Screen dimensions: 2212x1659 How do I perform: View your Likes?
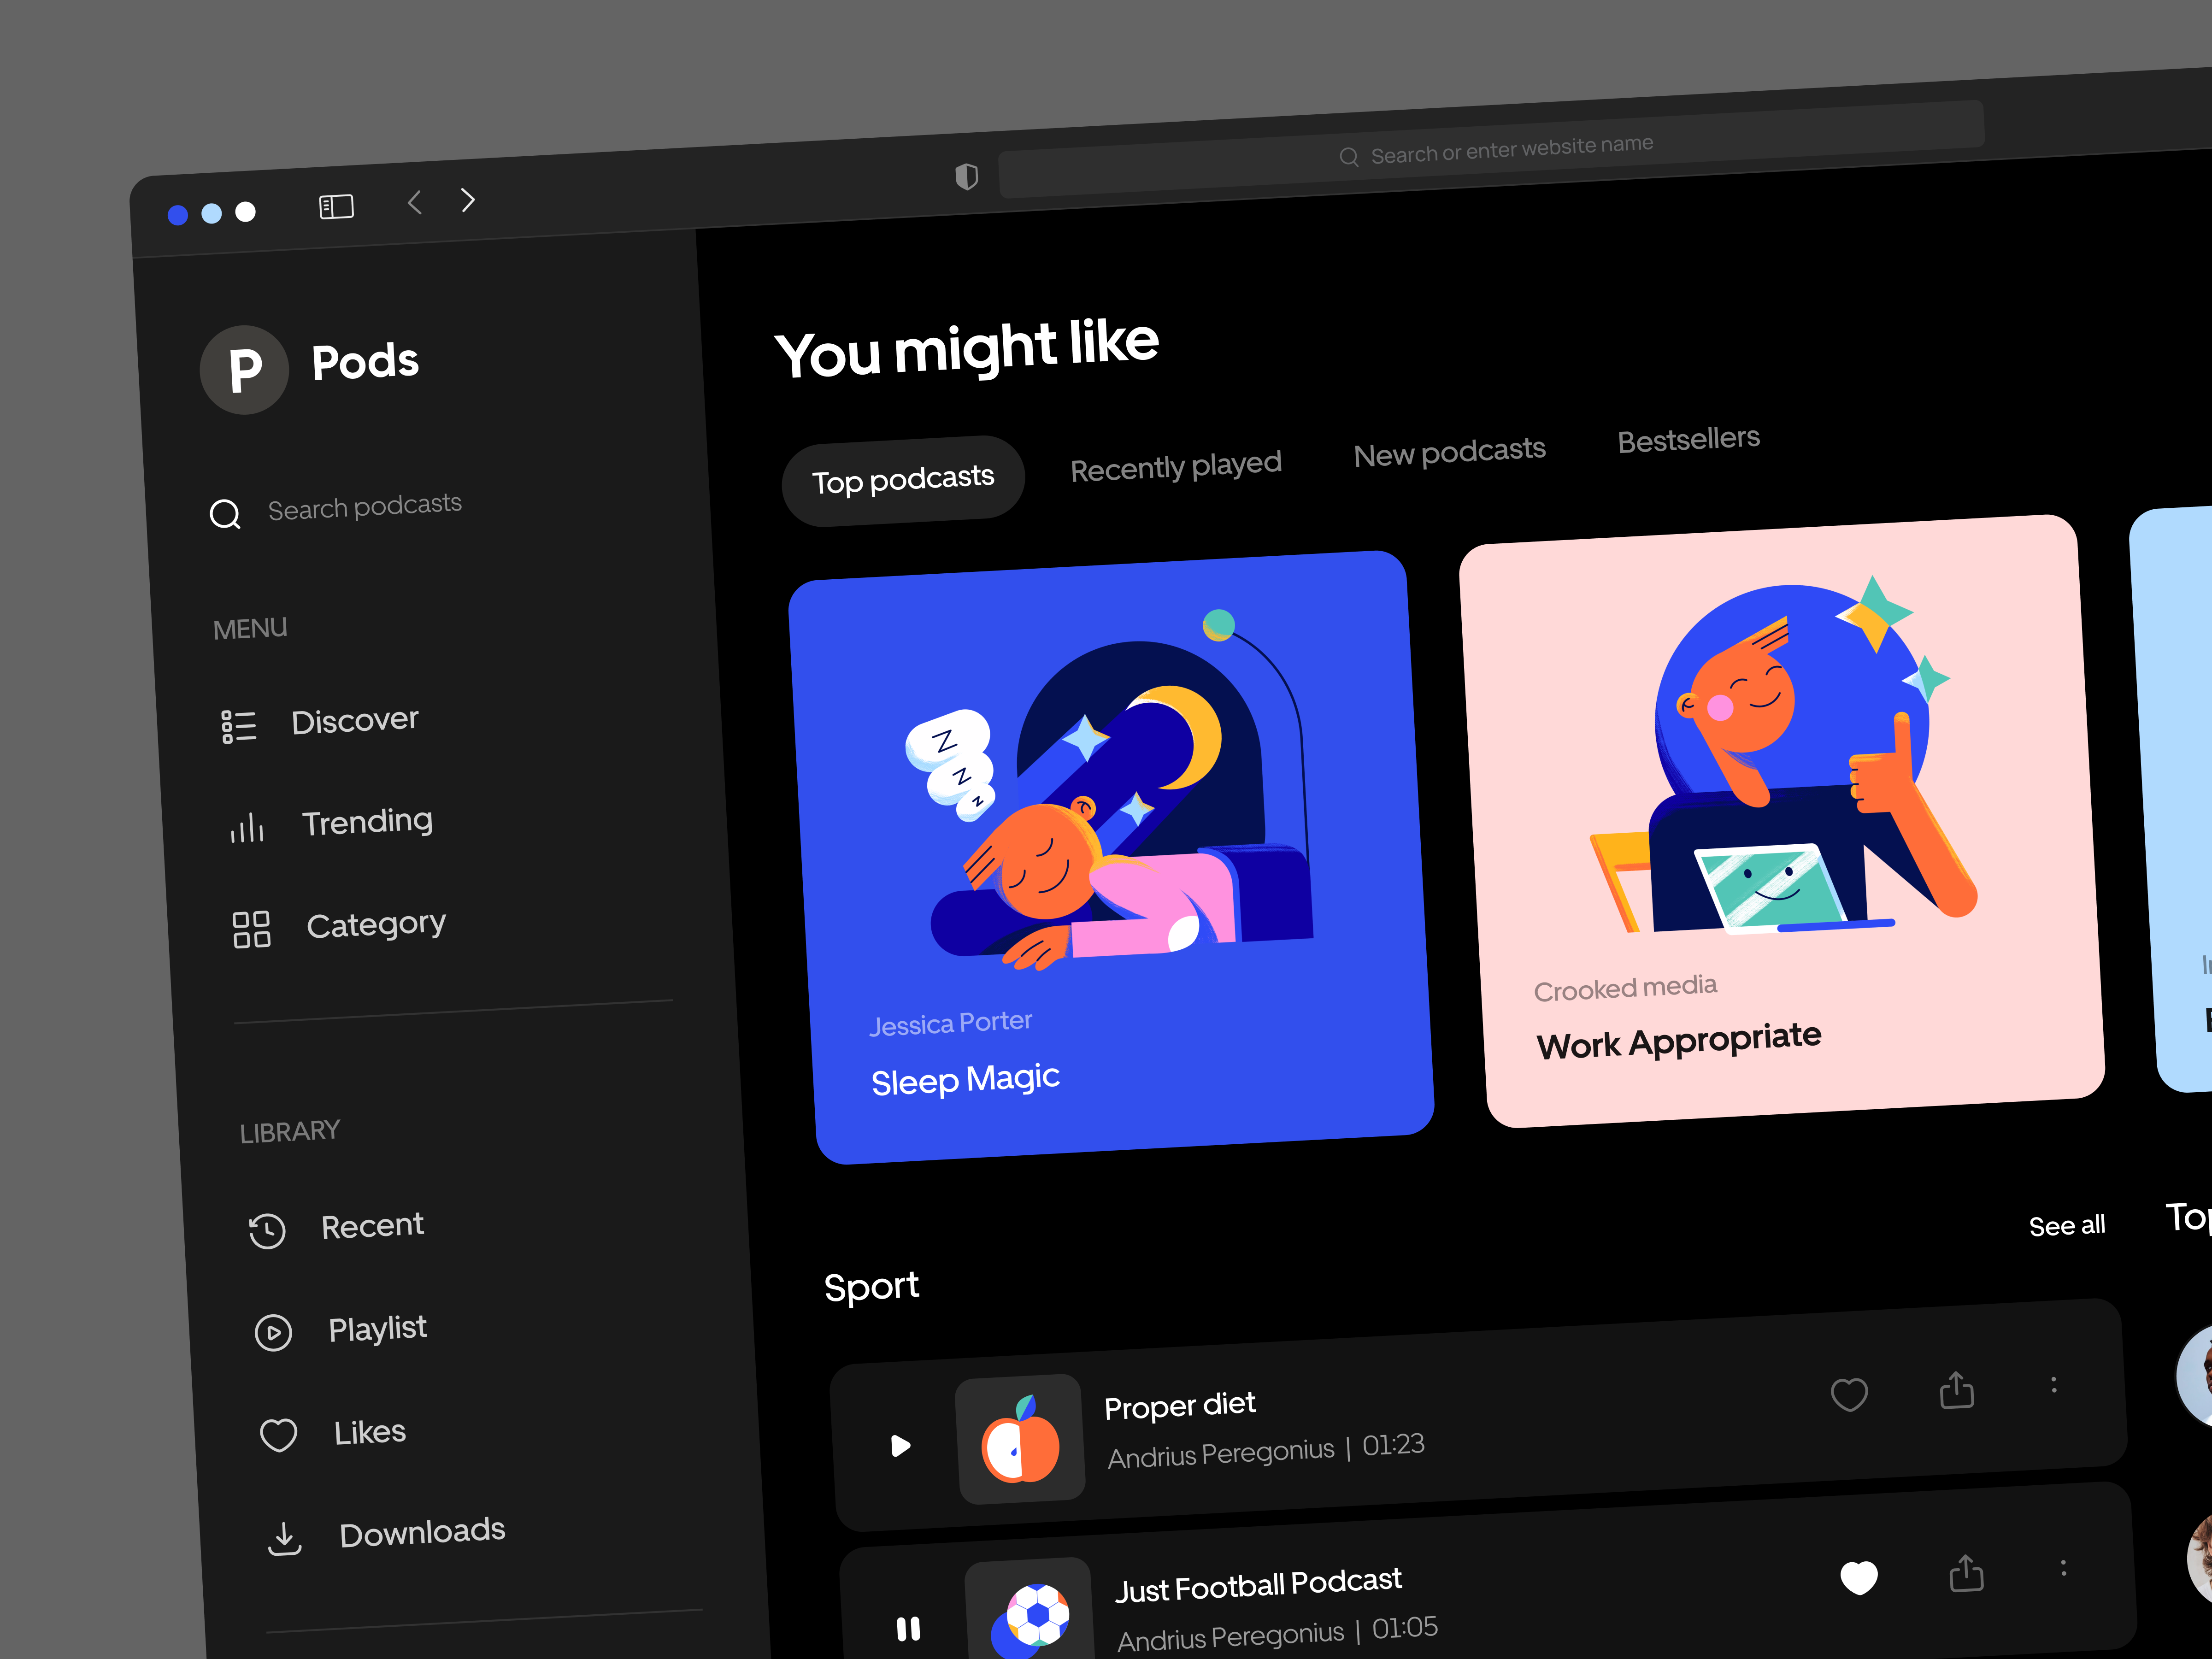[368, 1431]
